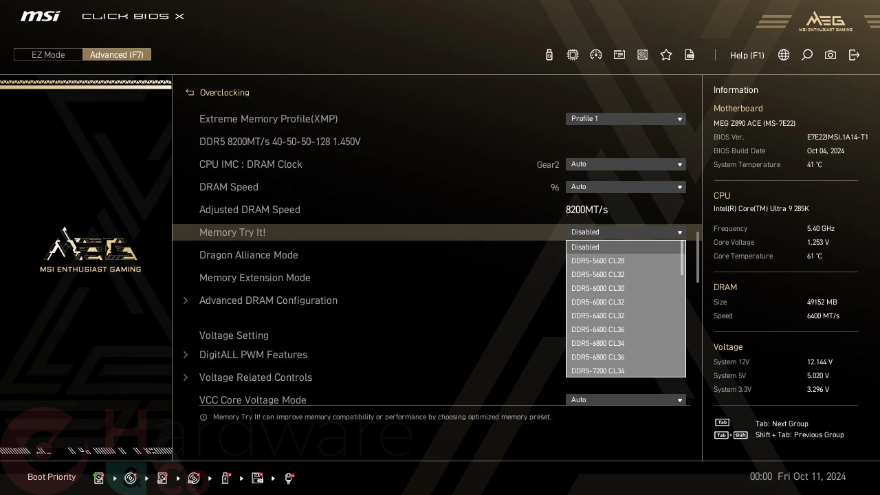Choose DDR5-6000 CL30 preset
Screen dimensions: 880x495
point(623,288)
